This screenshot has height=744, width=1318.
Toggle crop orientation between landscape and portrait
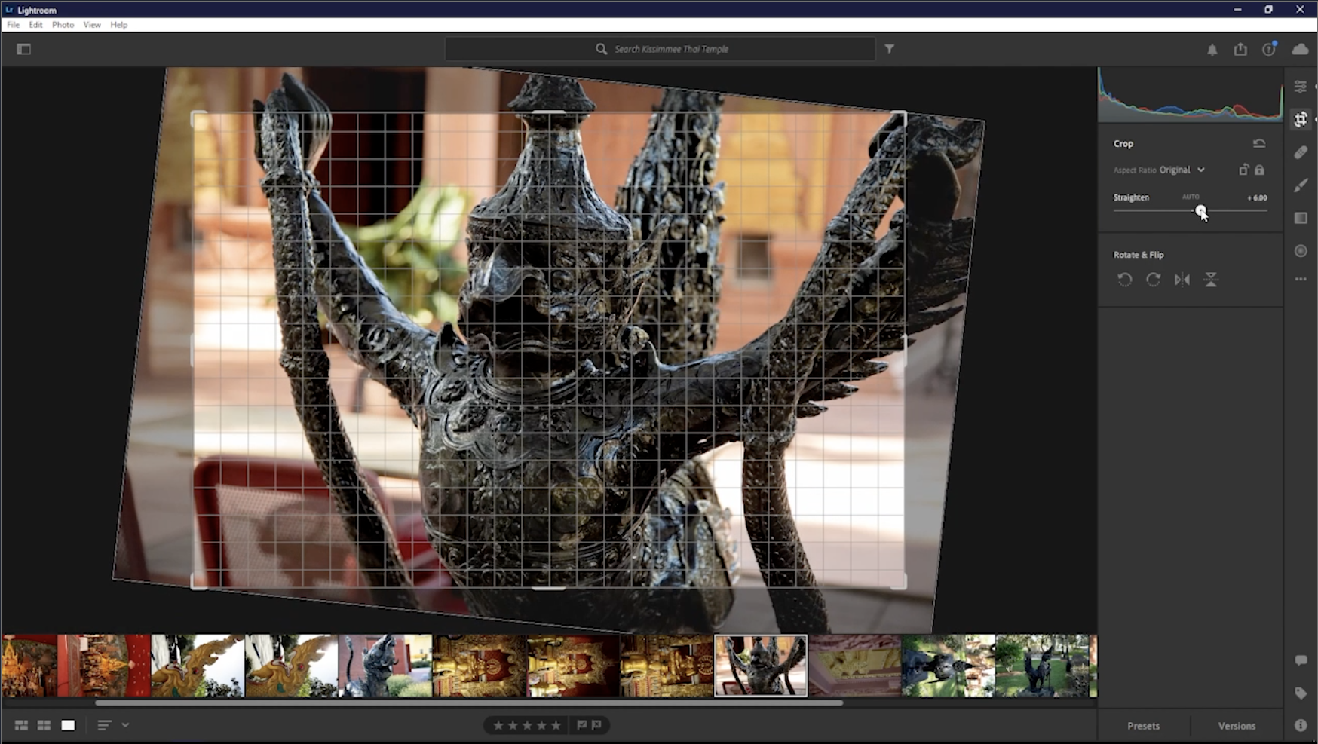click(1243, 170)
